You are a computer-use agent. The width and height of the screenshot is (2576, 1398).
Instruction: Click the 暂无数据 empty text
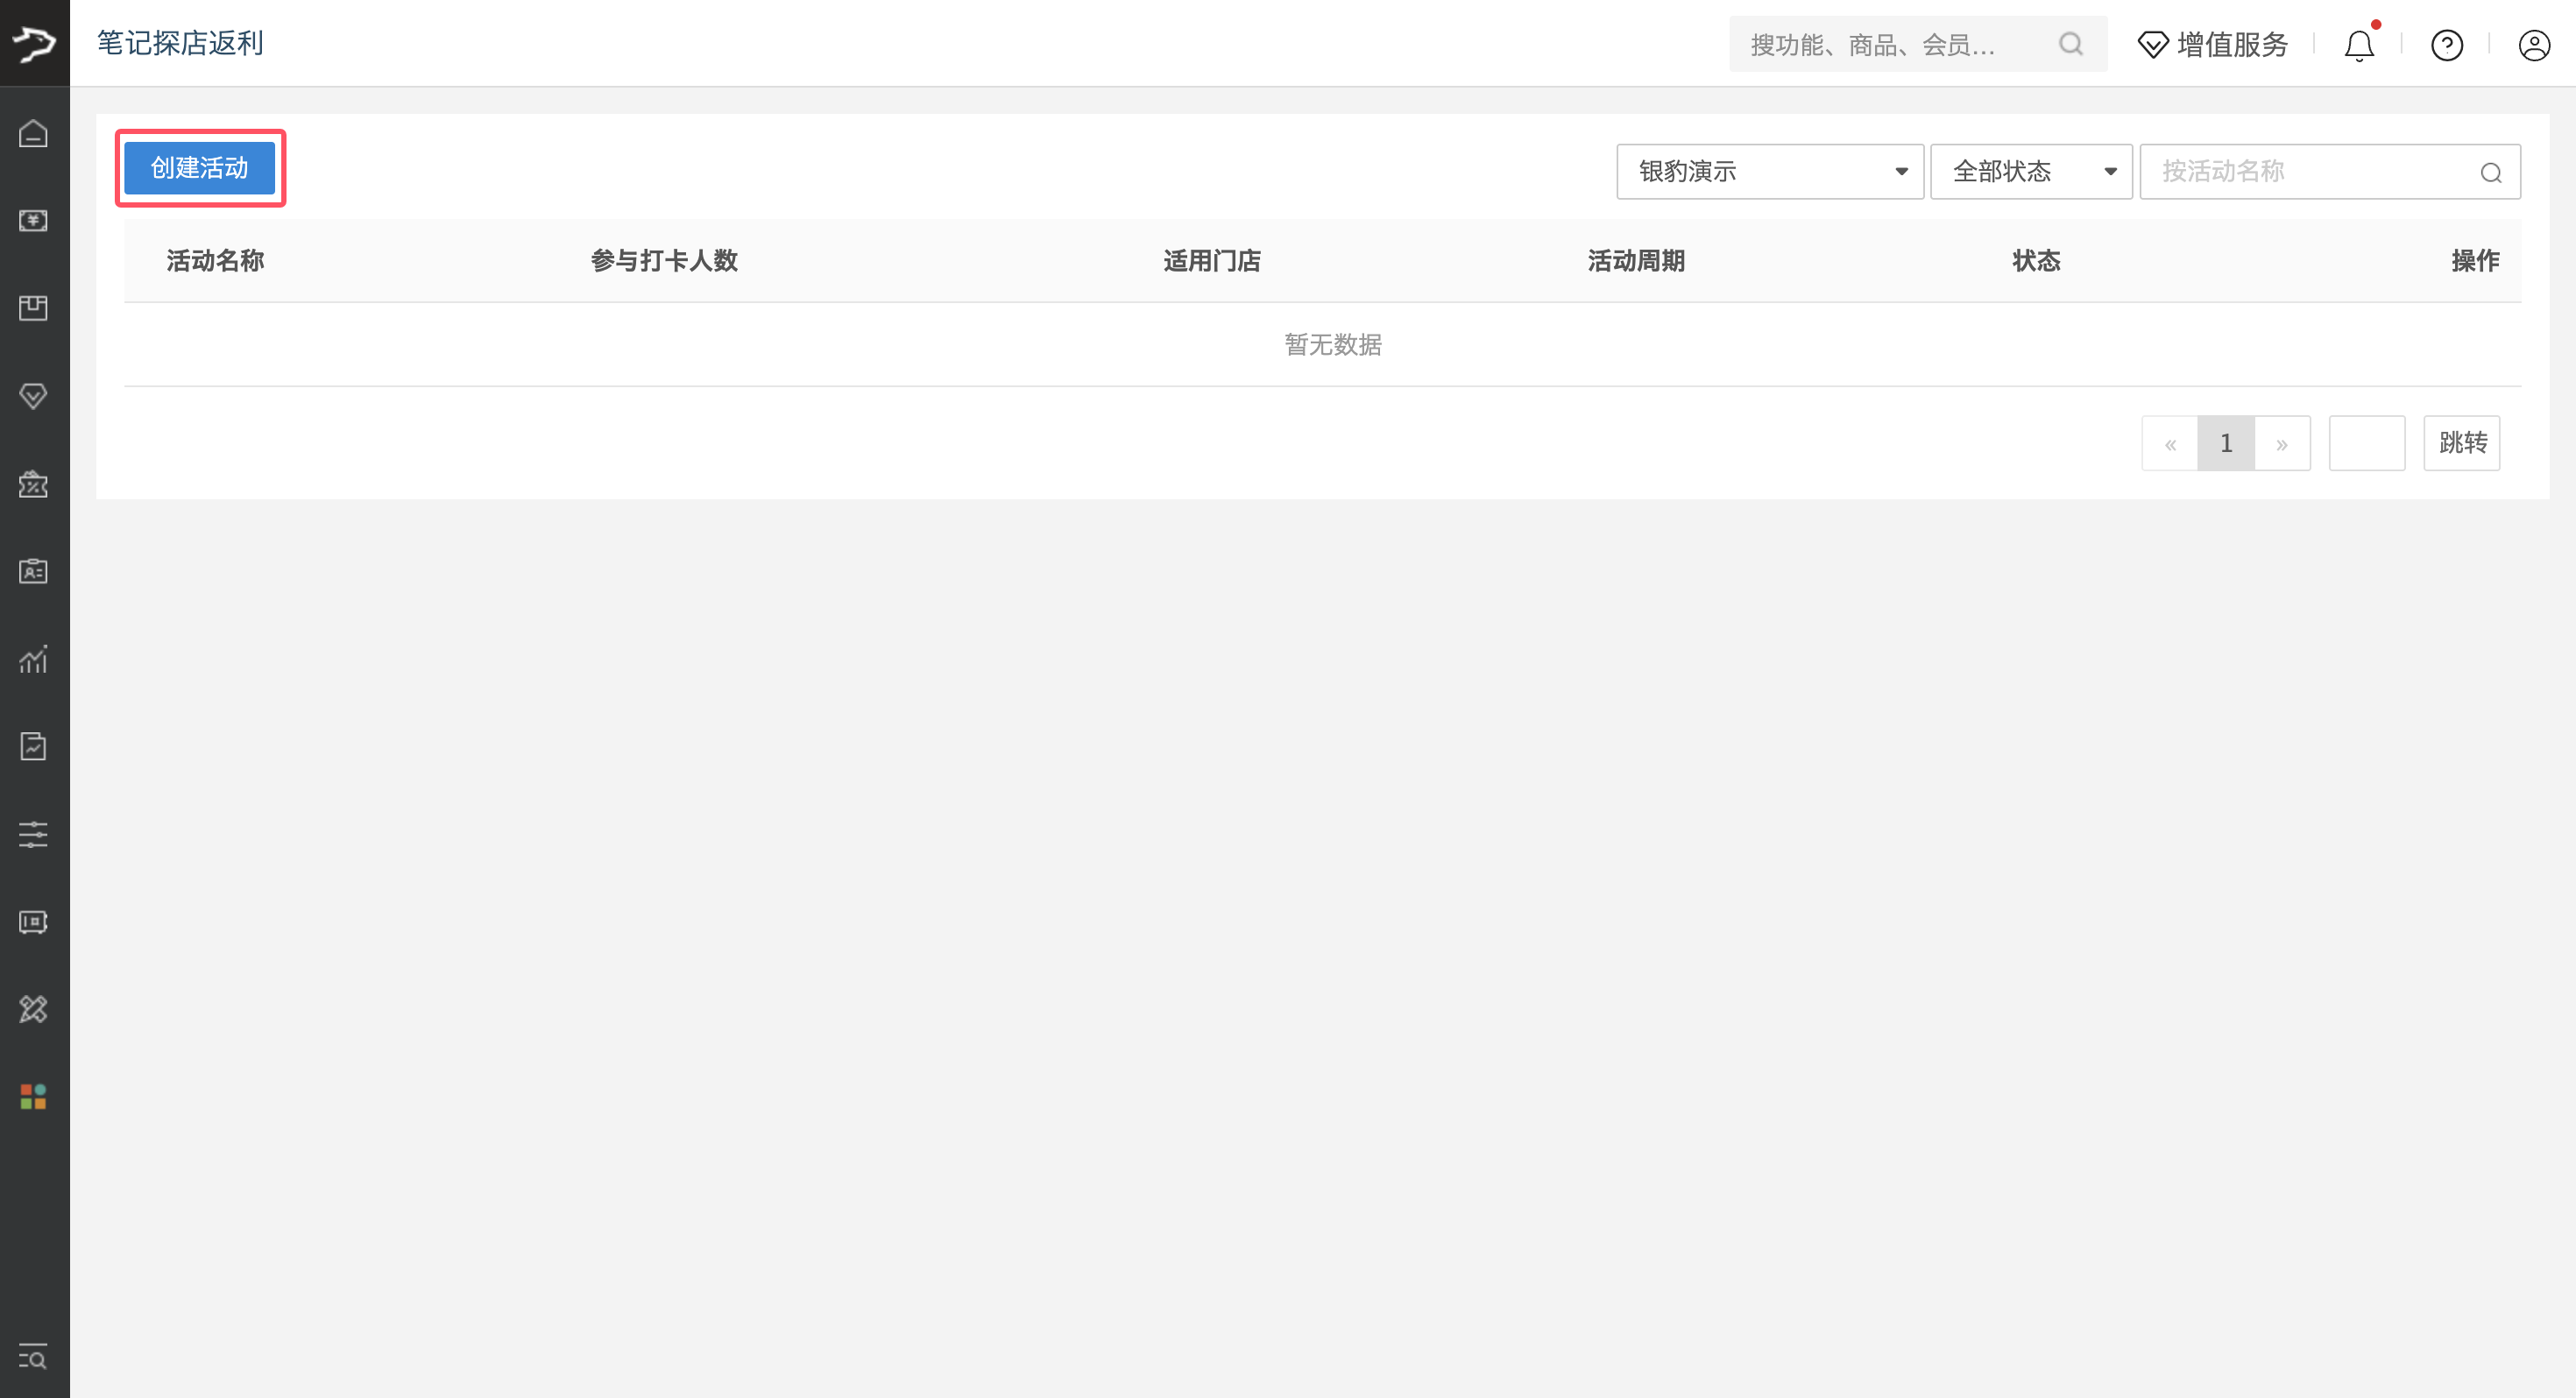(1333, 345)
